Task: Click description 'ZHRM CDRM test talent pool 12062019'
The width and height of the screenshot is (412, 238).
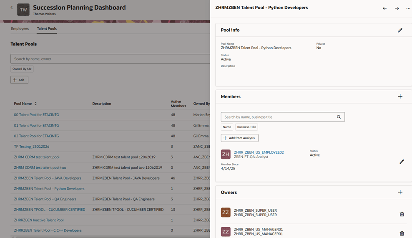Action: [124, 157]
